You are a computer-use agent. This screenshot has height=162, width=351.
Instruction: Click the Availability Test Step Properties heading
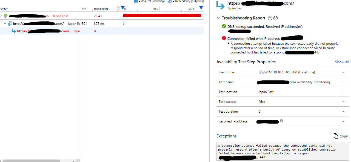pos(246,62)
